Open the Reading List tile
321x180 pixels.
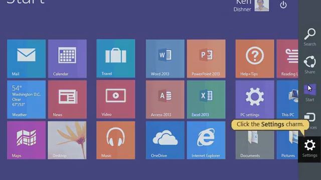coord(287,59)
